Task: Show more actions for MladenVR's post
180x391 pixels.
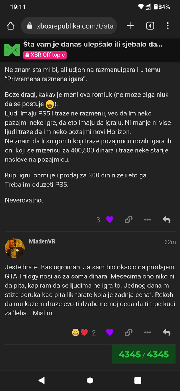Action: tap(147, 332)
